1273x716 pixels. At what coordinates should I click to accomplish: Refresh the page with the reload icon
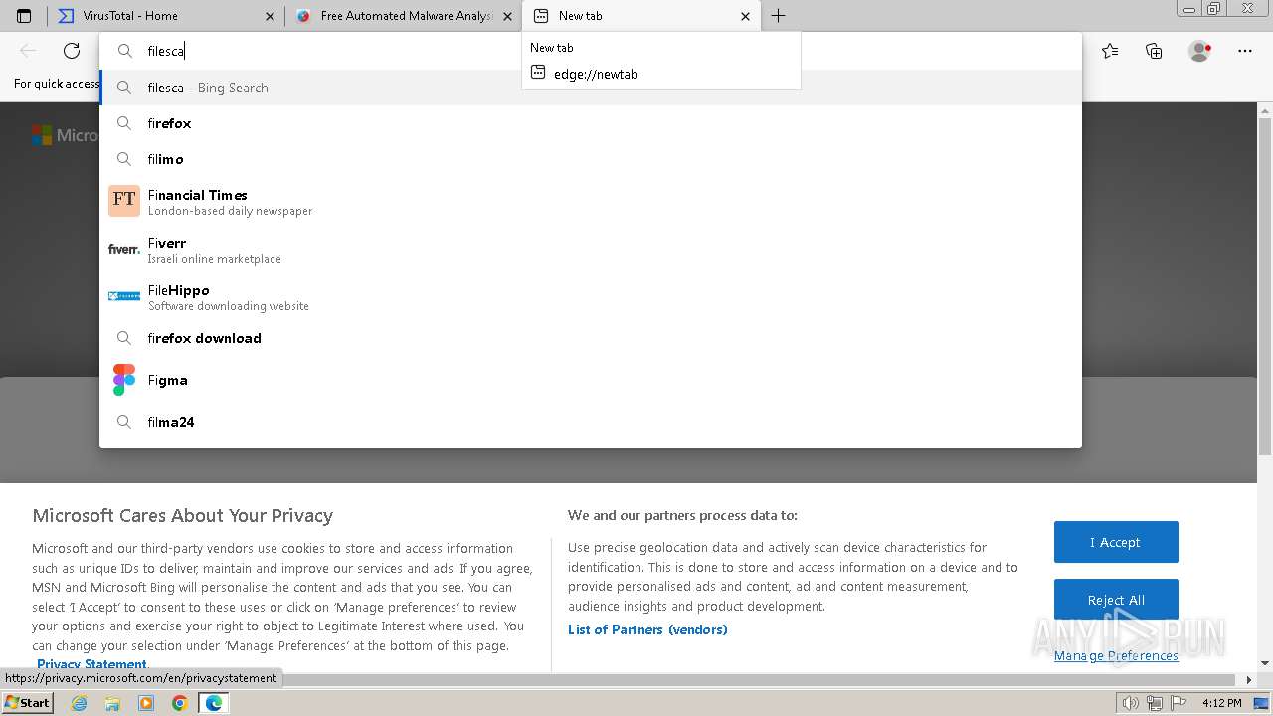click(72, 51)
